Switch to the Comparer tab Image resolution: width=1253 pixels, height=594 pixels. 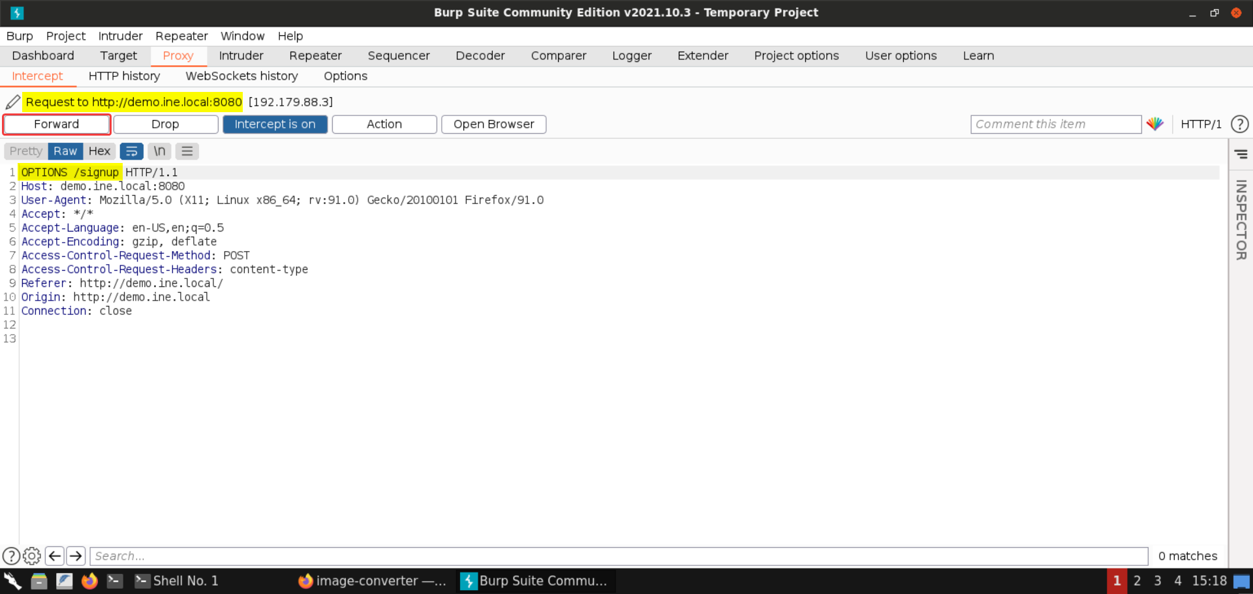(x=559, y=56)
